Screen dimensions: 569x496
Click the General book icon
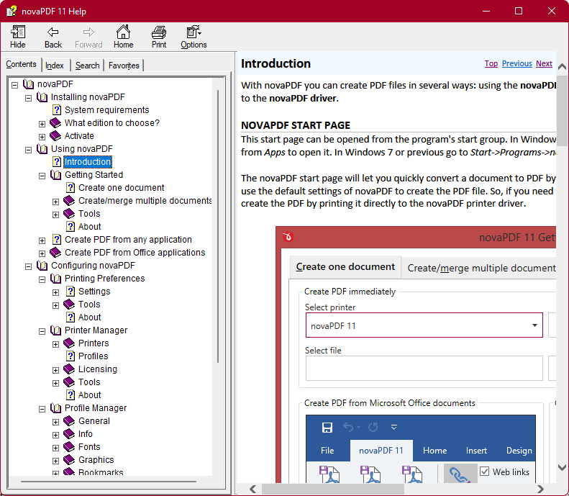(69, 421)
